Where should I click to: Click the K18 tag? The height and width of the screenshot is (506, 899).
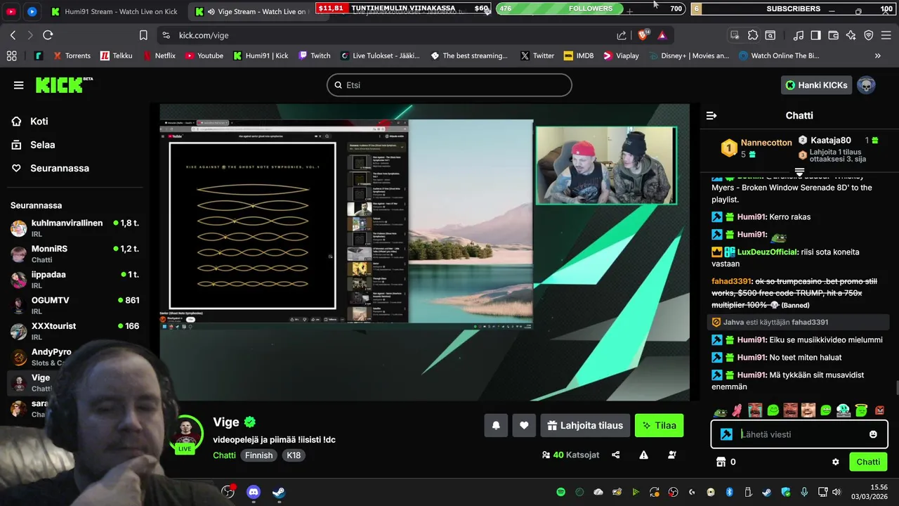click(x=294, y=455)
